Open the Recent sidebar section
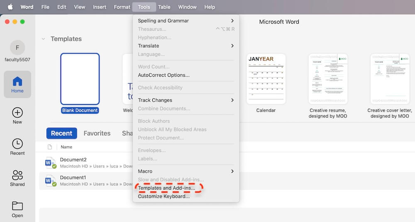This screenshot has width=415, height=222. [17, 147]
